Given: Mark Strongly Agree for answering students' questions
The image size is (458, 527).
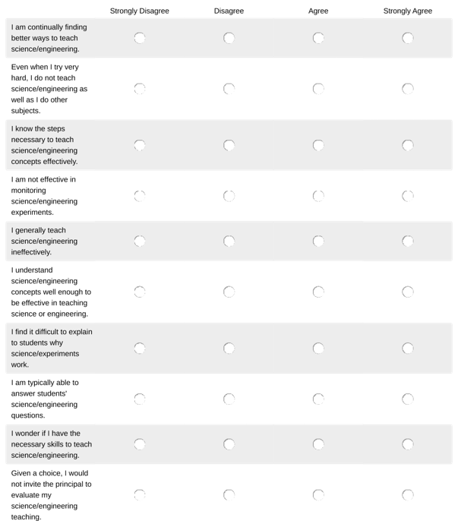Looking at the screenshot, I should pyautogui.click(x=408, y=399).
